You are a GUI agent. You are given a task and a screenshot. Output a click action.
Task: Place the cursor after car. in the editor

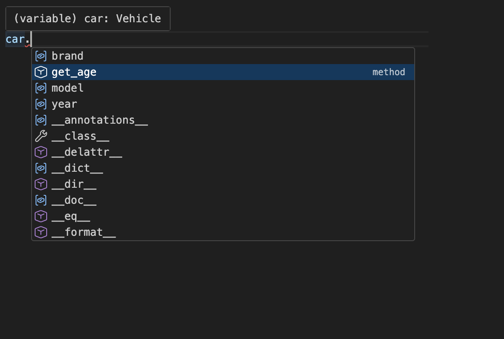point(29,39)
